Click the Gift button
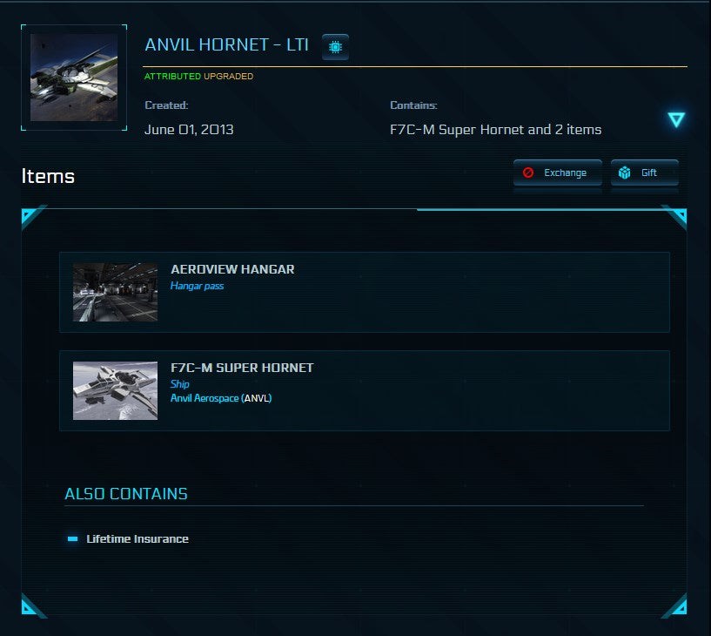Image resolution: width=711 pixels, height=636 pixels. click(x=644, y=172)
